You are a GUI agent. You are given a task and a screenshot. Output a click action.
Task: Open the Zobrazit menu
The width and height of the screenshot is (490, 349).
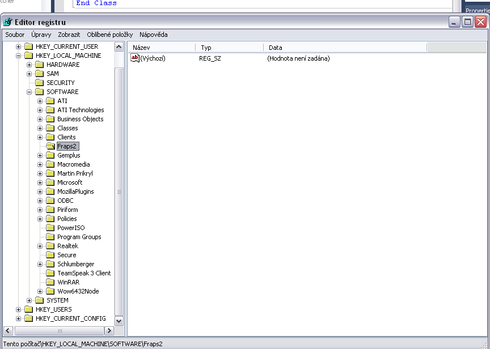[x=69, y=35]
